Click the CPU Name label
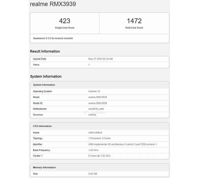 36,133
